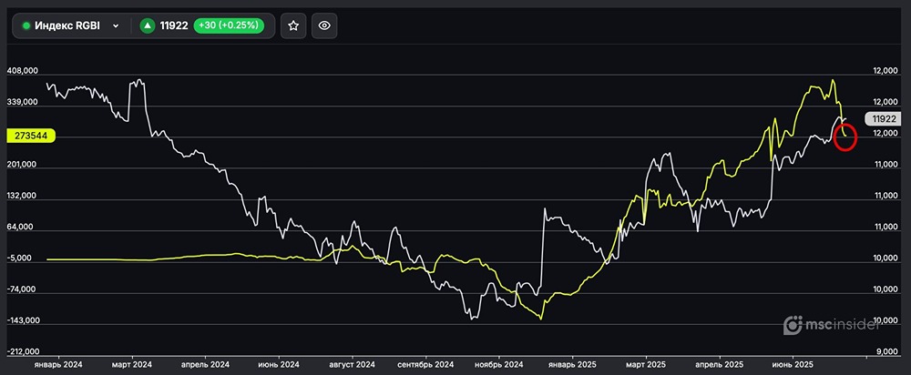Click the 9,000 right axis label
Screen dimensions: 911x375
(886, 351)
